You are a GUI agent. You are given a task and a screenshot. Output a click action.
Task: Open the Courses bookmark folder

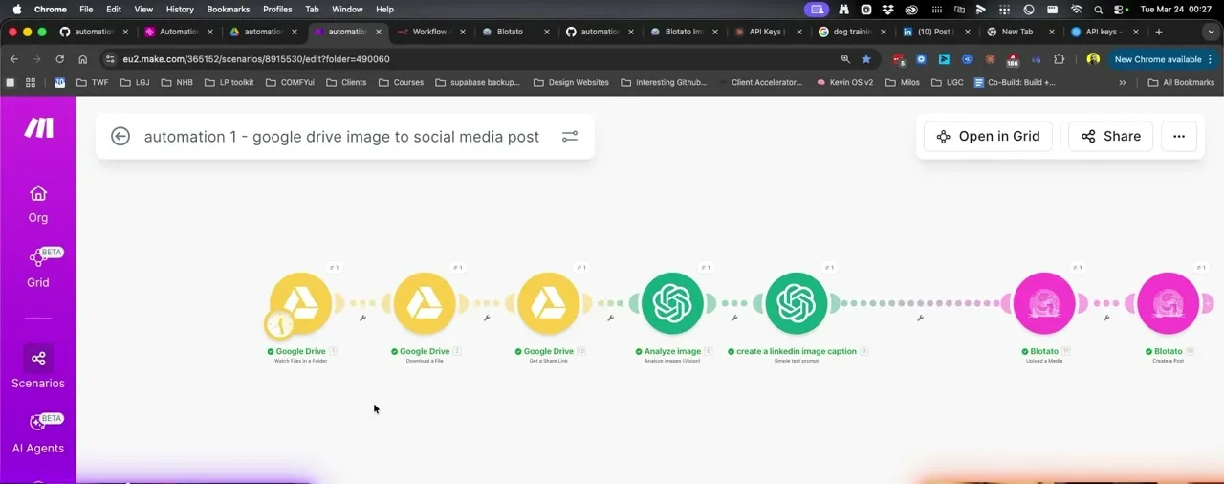[402, 82]
